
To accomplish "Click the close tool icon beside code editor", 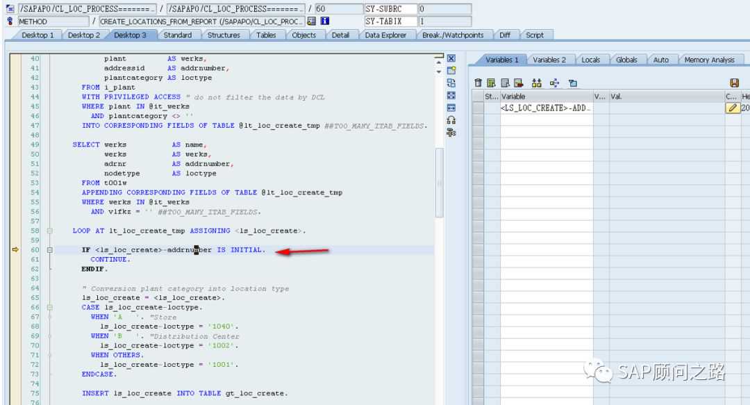I will click(451, 59).
